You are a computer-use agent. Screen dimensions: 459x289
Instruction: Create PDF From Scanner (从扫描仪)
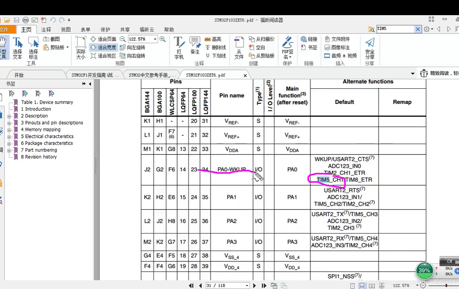point(261,39)
